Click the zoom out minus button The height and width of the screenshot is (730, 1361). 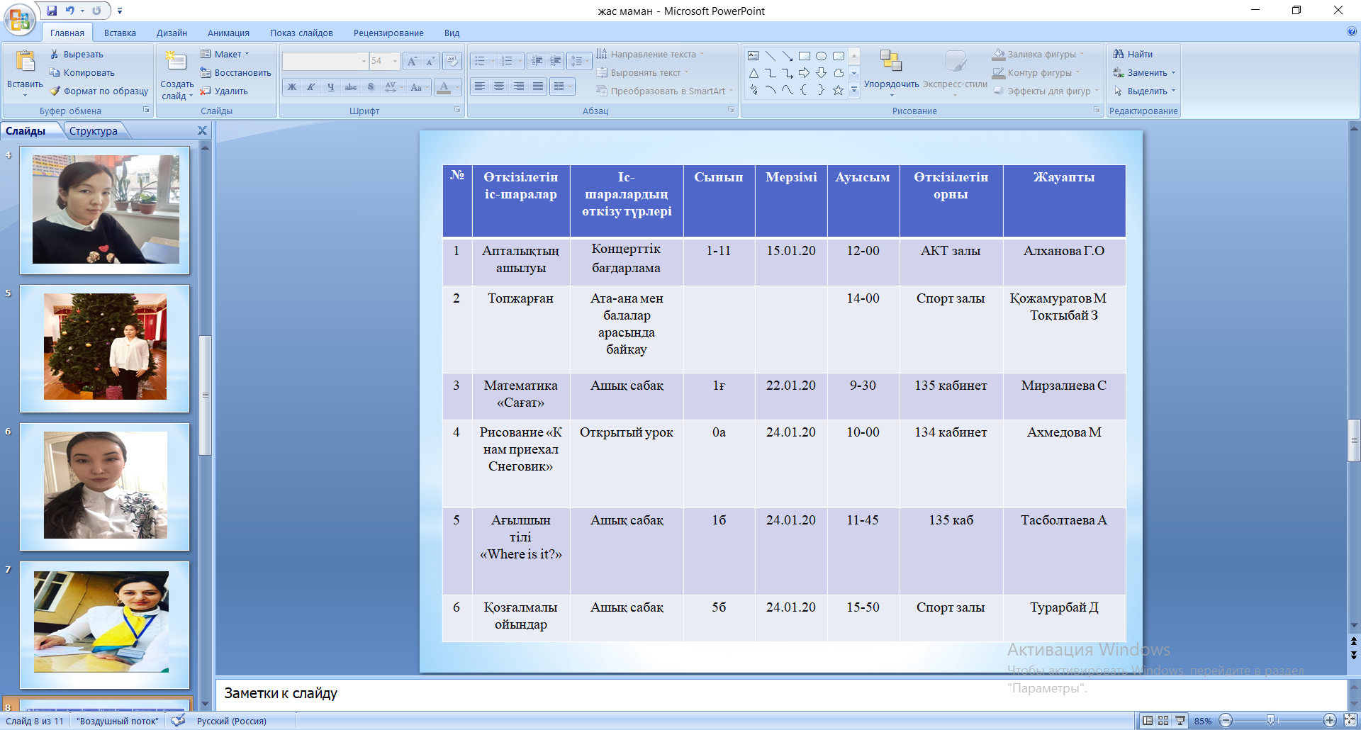pos(1226,721)
